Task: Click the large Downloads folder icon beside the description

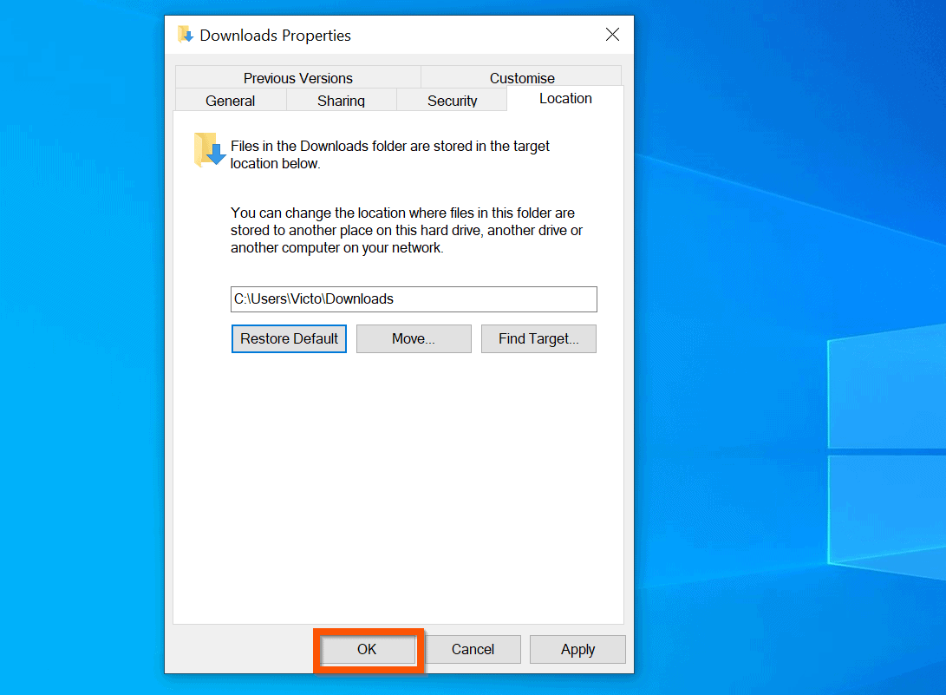Action: tap(206, 149)
